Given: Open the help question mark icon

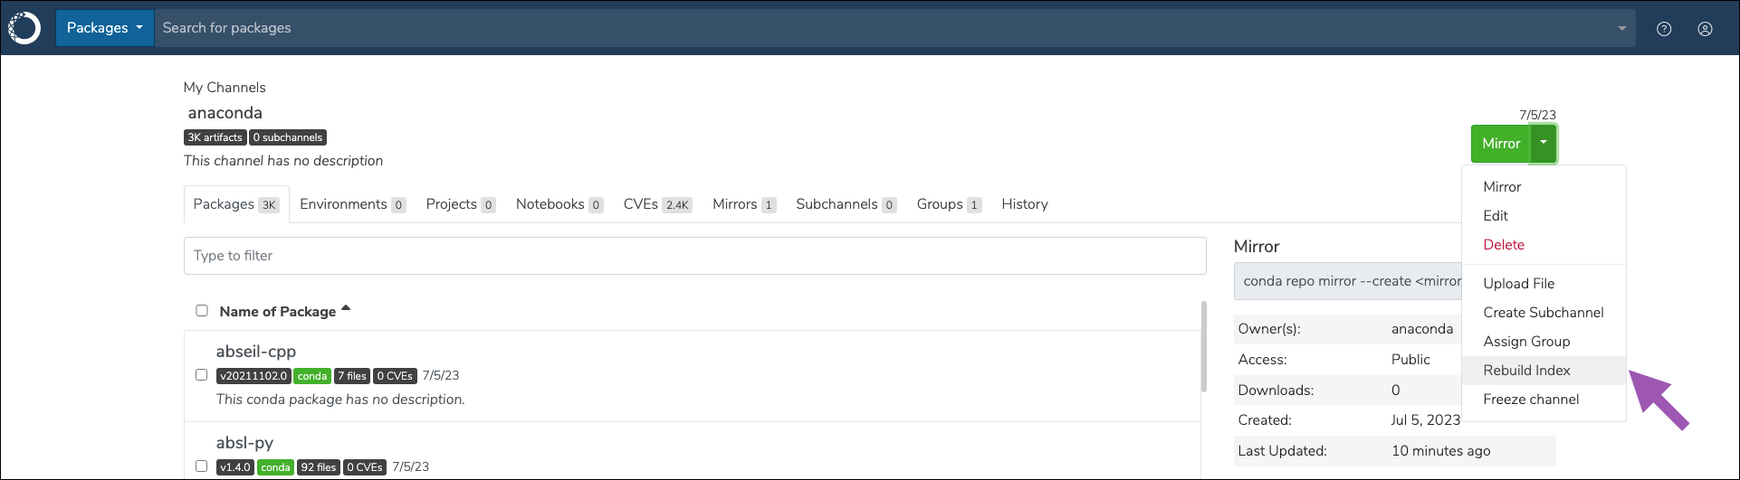Looking at the screenshot, I should [1664, 29].
